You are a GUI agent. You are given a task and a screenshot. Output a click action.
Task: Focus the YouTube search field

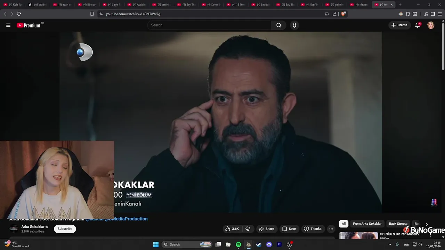tap(209, 25)
